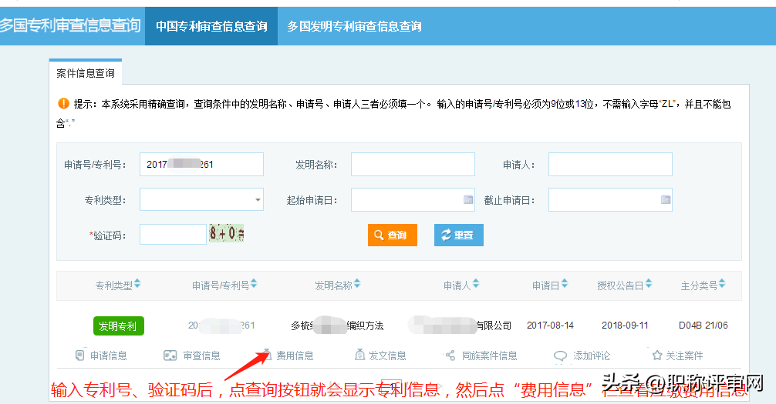Image resolution: width=776 pixels, height=404 pixels.
Task: Click the calendar icon for 起始申请日
Action: coord(467,200)
